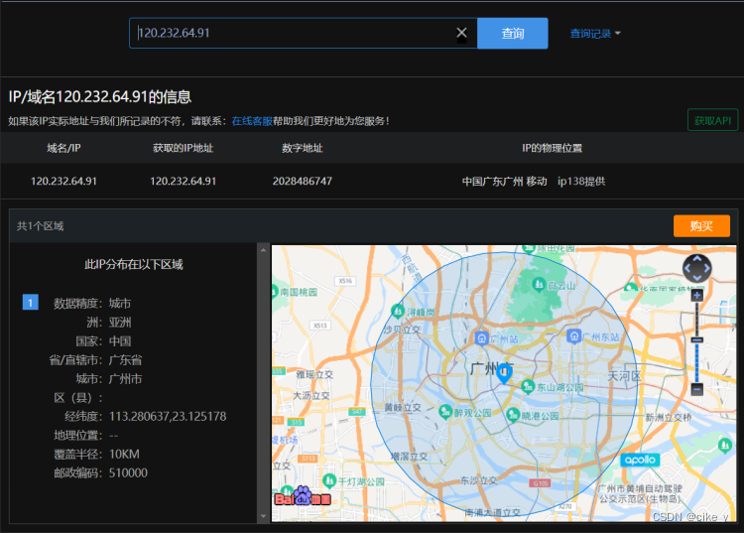The height and width of the screenshot is (533, 744).
Task: Select region number 1 badge
Action: (x=31, y=303)
